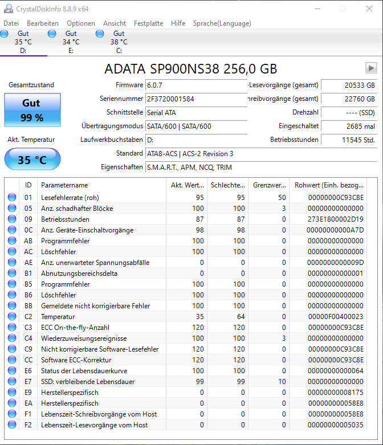The height and width of the screenshot is (445, 383).
Task: Click status circle for C2 Temperatur row
Action: click(12, 316)
